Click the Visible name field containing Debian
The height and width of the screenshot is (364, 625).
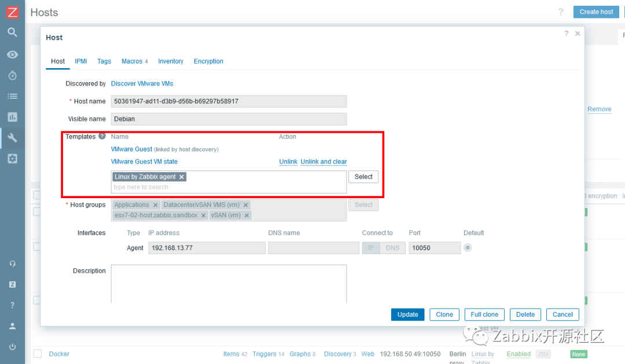point(229,119)
